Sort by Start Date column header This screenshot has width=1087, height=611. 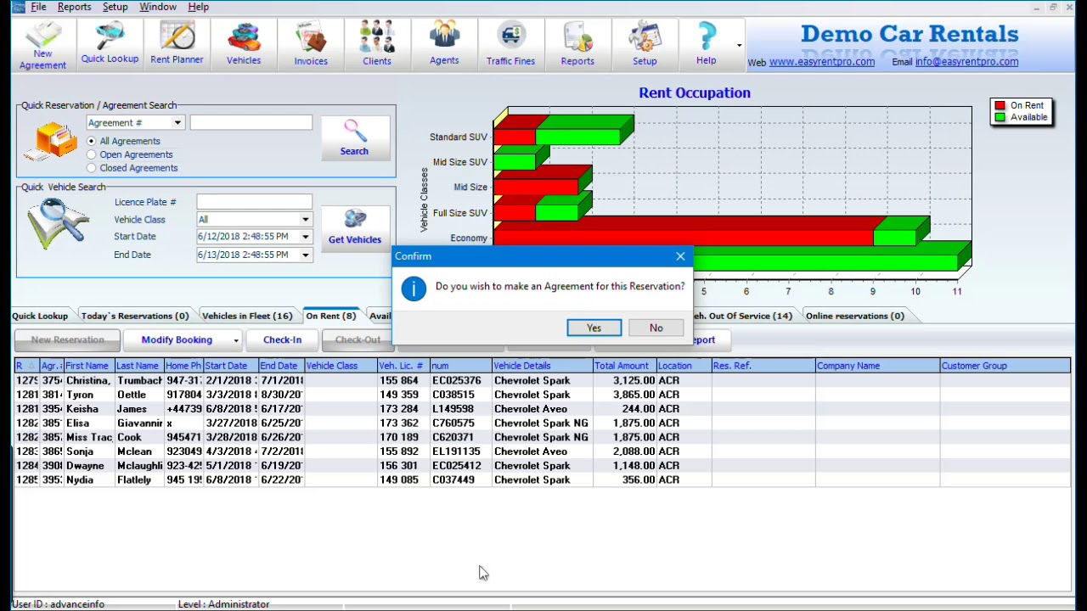coord(231,366)
